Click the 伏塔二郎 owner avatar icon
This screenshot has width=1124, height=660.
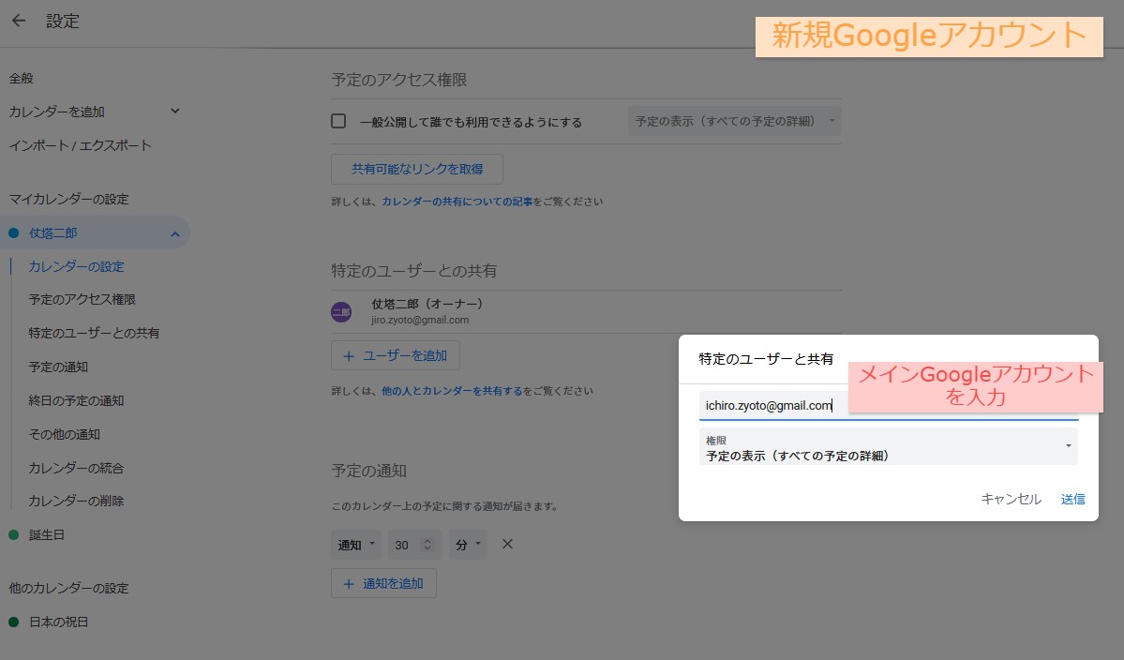point(341,312)
